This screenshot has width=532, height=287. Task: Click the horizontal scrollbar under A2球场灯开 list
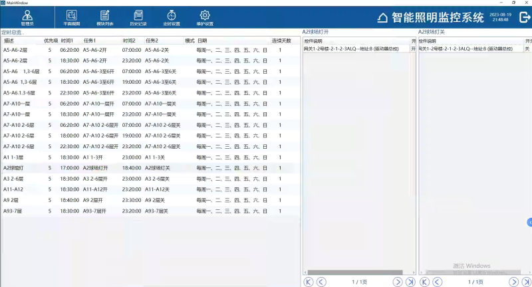click(x=356, y=272)
